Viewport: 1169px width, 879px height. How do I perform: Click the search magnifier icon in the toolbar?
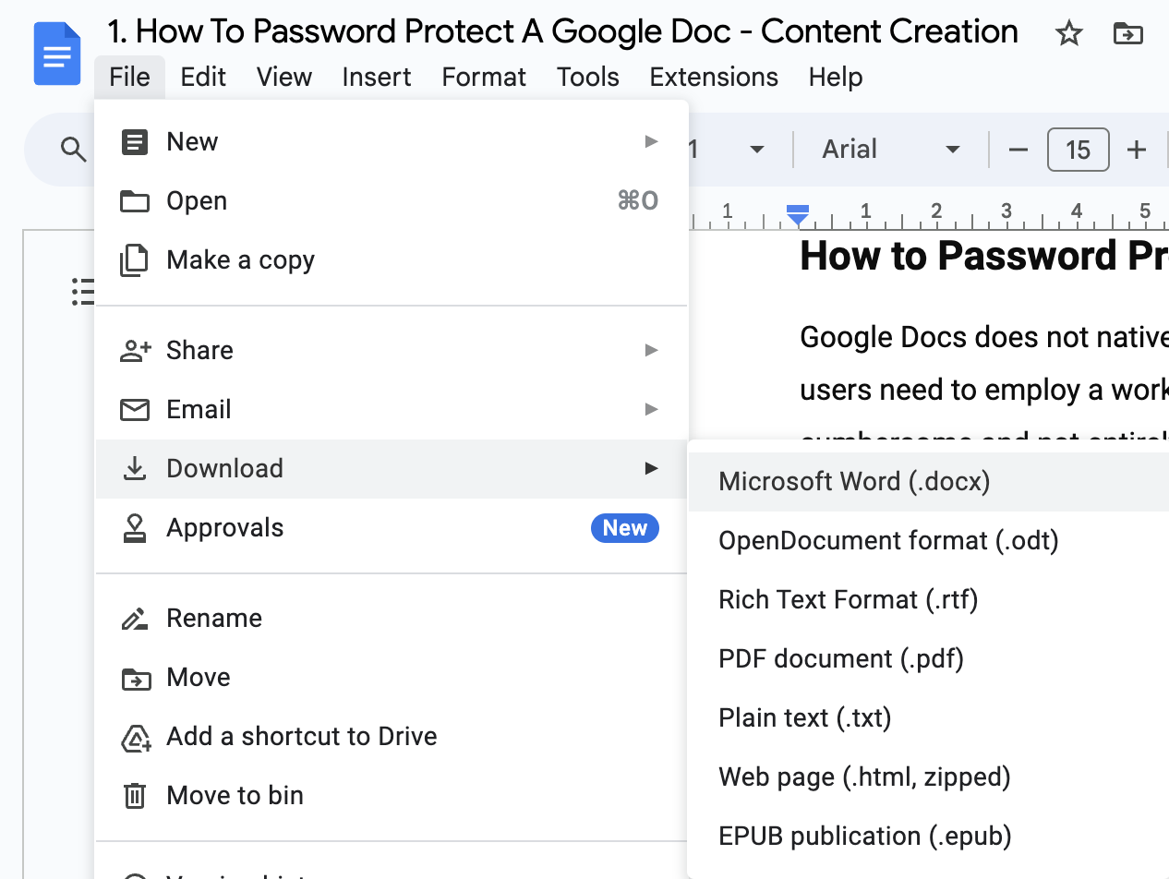point(73,149)
